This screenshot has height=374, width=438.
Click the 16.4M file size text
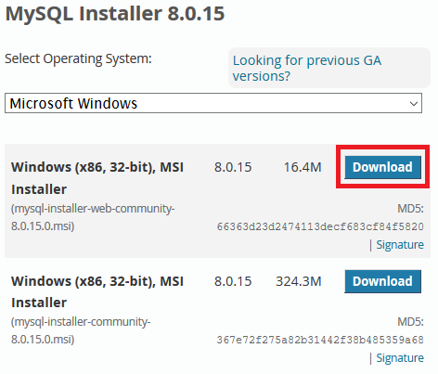pyautogui.click(x=303, y=167)
